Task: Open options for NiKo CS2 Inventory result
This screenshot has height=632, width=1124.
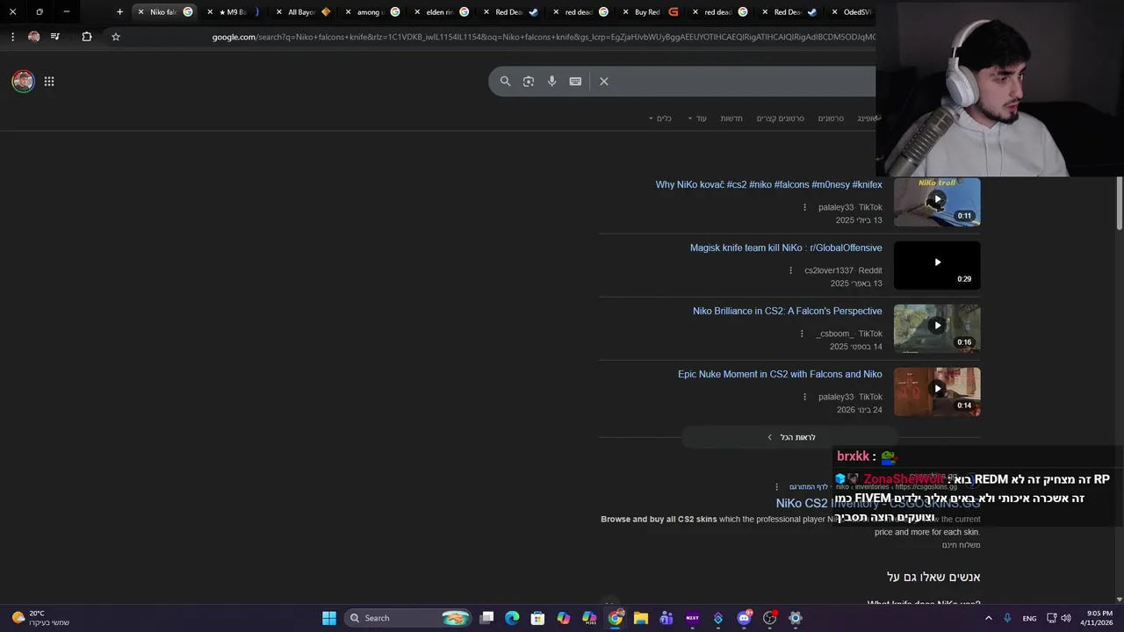Action: tap(776, 486)
